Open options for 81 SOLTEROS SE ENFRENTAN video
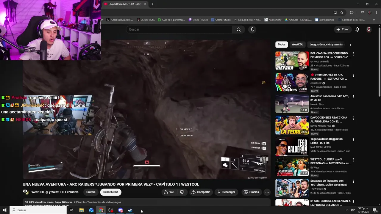The width and height of the screenshot is (381, 214). point(354,202)
